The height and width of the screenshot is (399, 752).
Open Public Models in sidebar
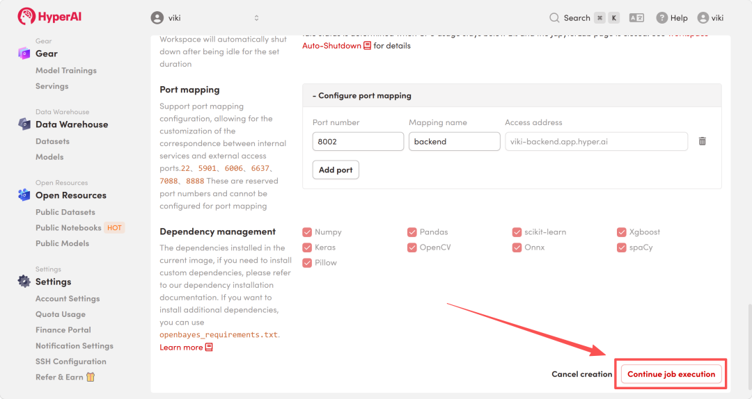pyautogui.click(x=63, y=243)
